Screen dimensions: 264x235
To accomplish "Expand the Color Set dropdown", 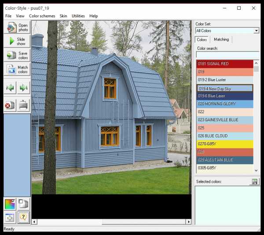I will [256, 31].
